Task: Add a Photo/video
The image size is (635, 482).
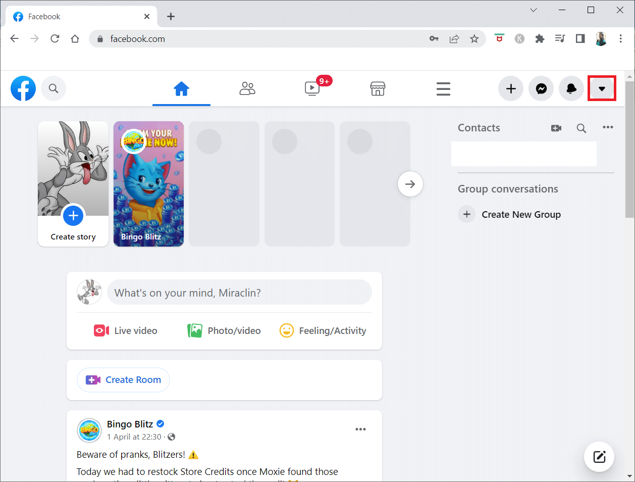Action: pos(224,330)
